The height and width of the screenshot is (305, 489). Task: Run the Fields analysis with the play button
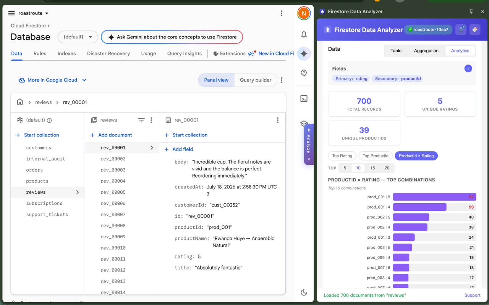468,69
